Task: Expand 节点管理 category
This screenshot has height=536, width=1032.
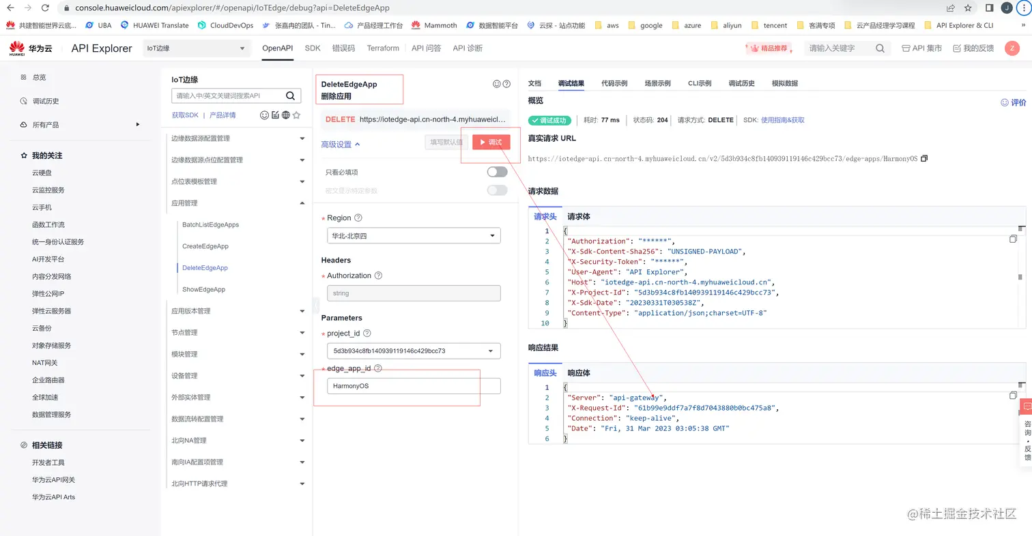Action: (238, 333)
